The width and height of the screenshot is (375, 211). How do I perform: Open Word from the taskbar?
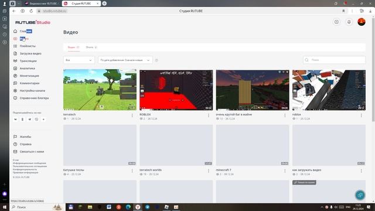click(109, 207)
